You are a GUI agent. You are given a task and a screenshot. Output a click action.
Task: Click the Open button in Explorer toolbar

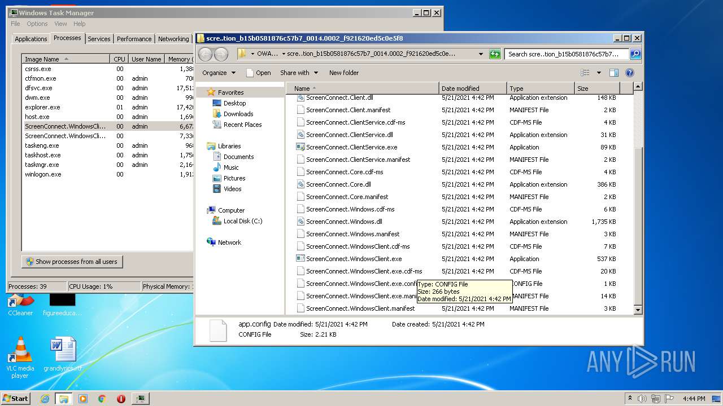(x=259, y=73)
